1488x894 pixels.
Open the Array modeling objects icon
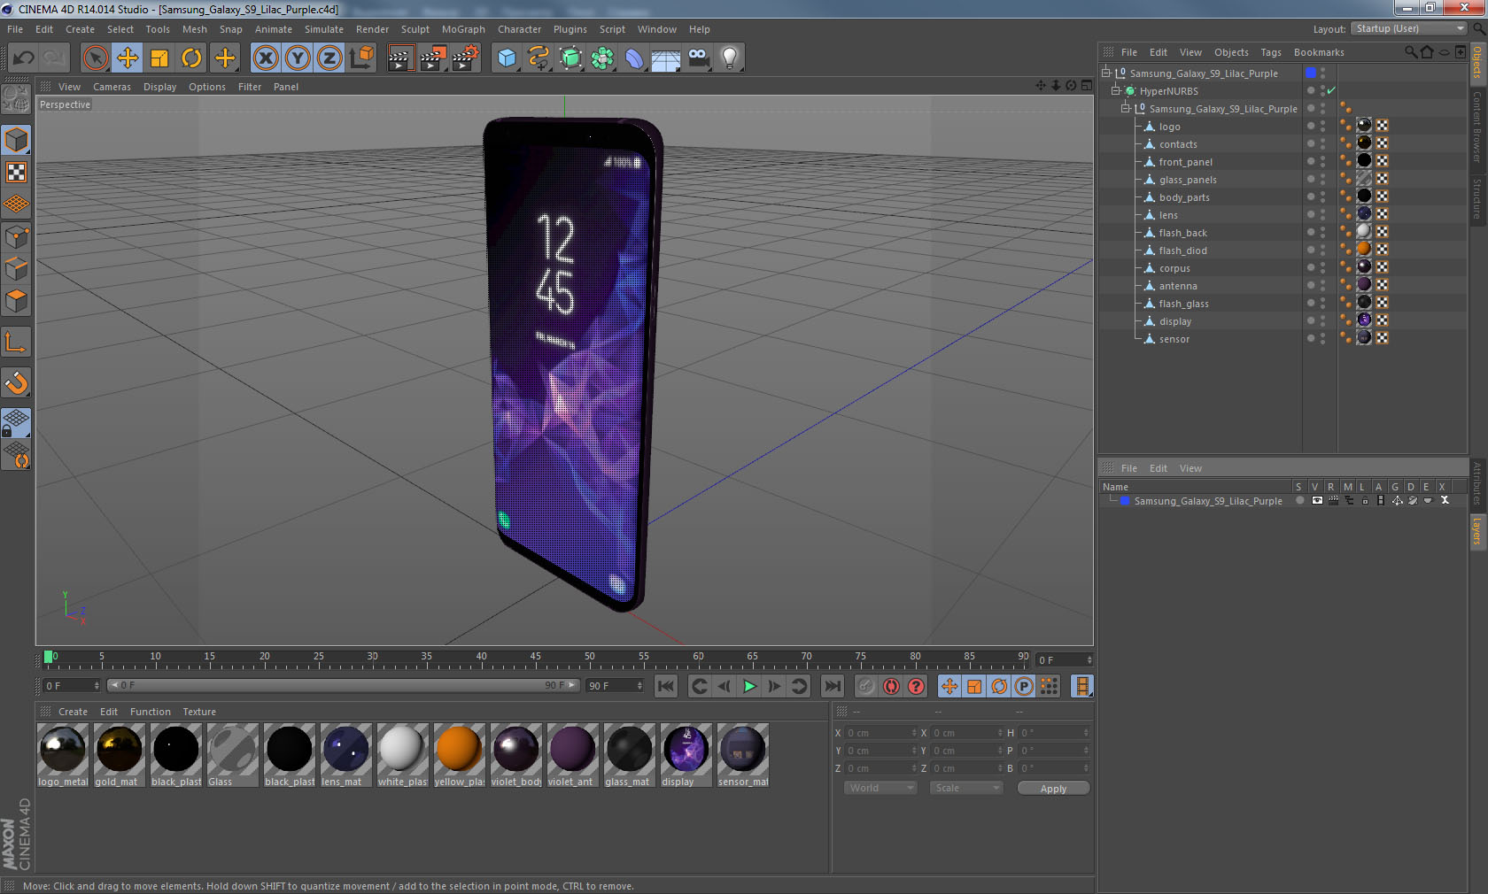coord(603,58)
